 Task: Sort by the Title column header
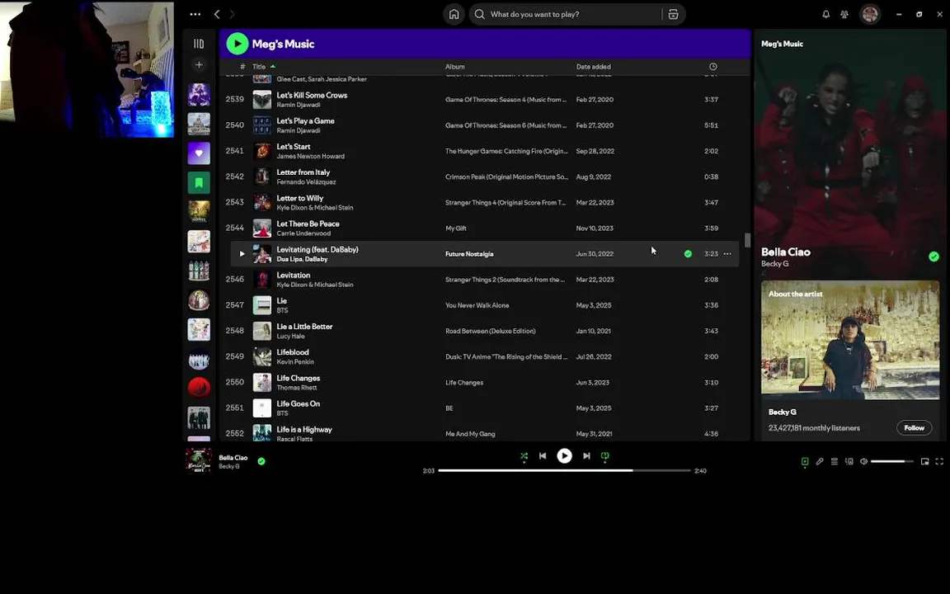259,67
